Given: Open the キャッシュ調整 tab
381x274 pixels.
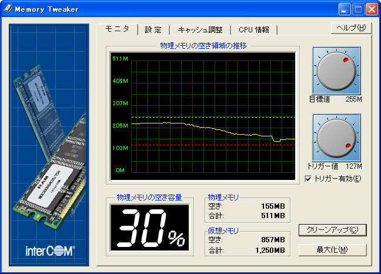Looking at the screenshot, I should click(x=200, y=30).
